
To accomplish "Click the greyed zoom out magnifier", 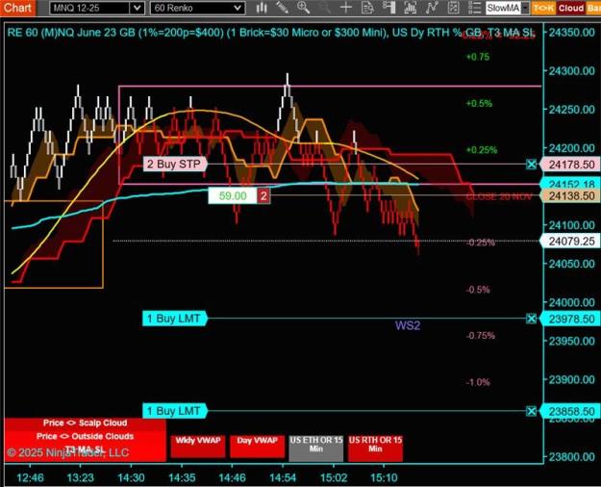I will (325, 8).
